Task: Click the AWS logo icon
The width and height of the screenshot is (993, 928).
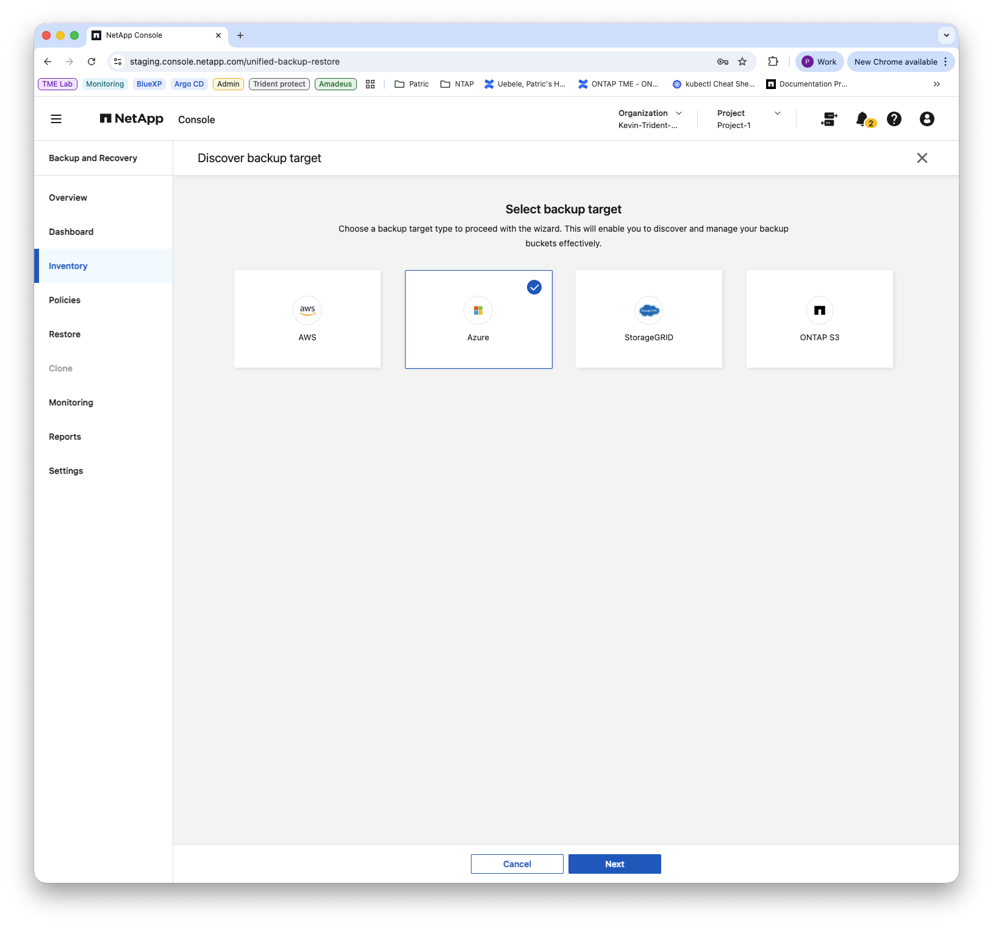Action: [307, 310]
